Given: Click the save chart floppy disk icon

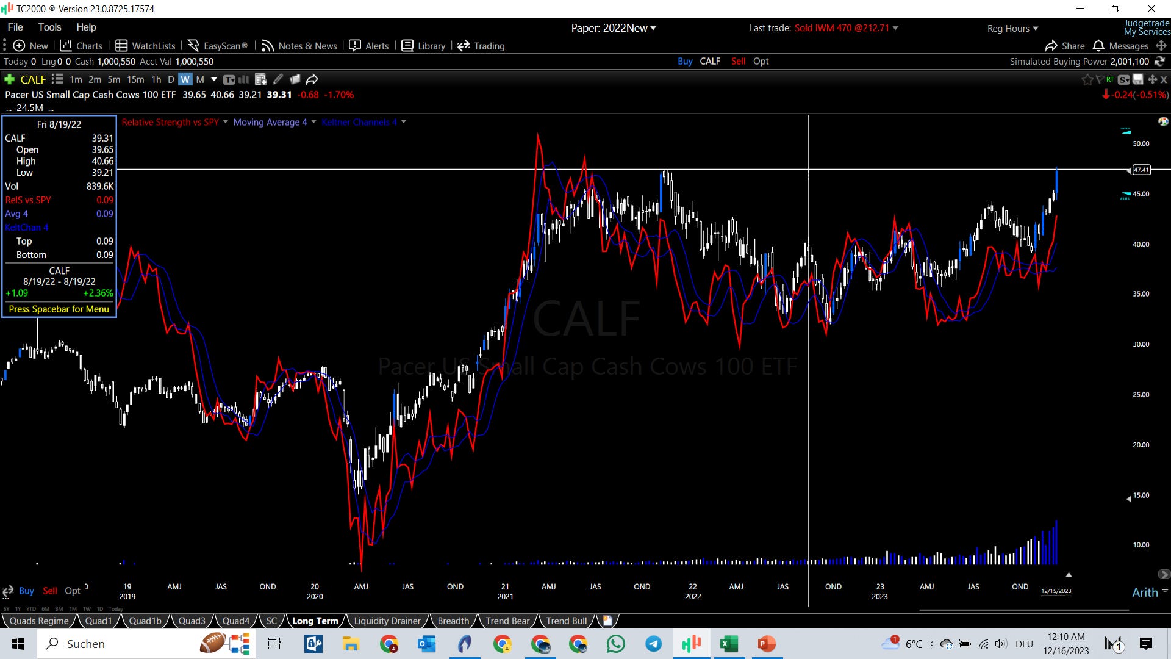Looking at the screenshot, I should pyautogui.click(x=1138, y=79).
